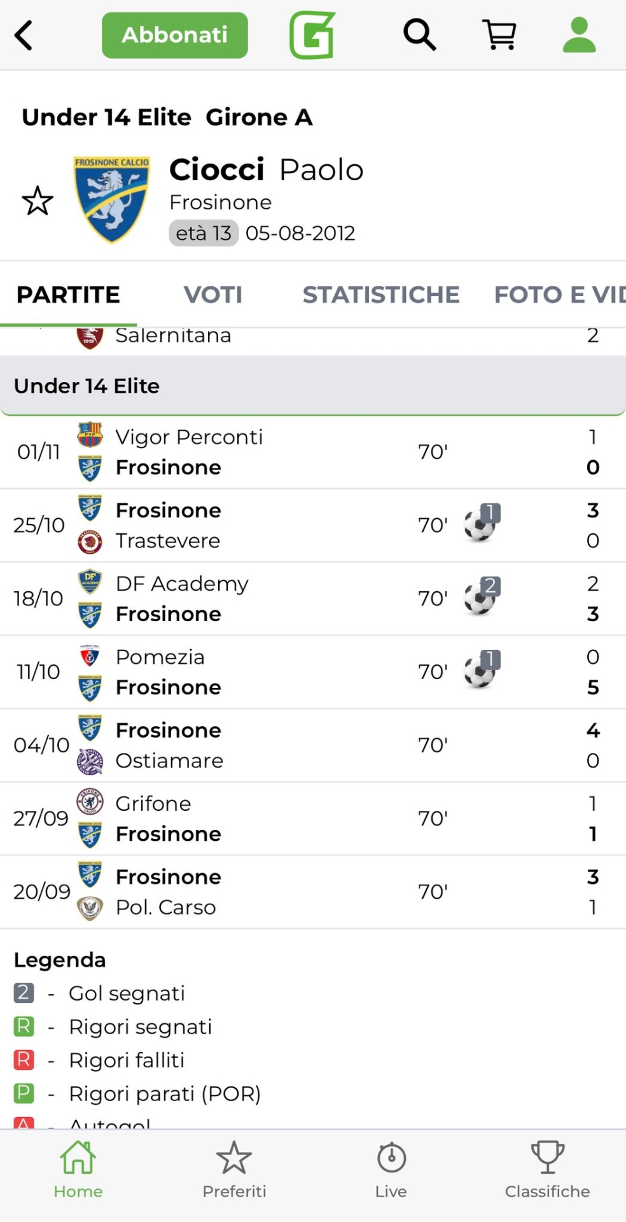Open the FOTO E VIDEO tab

point(559,295)
